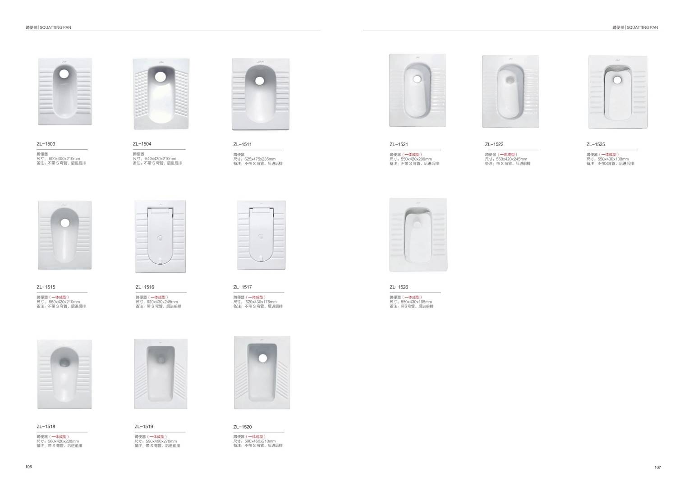
Task: Click the ZL-1517 product photo
Action: click(261, 236)
